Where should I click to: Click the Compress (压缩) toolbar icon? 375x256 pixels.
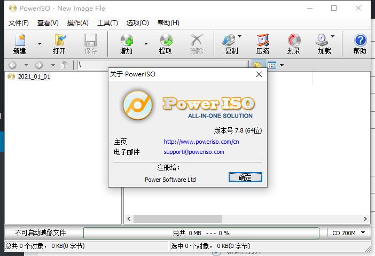(262, 41)
